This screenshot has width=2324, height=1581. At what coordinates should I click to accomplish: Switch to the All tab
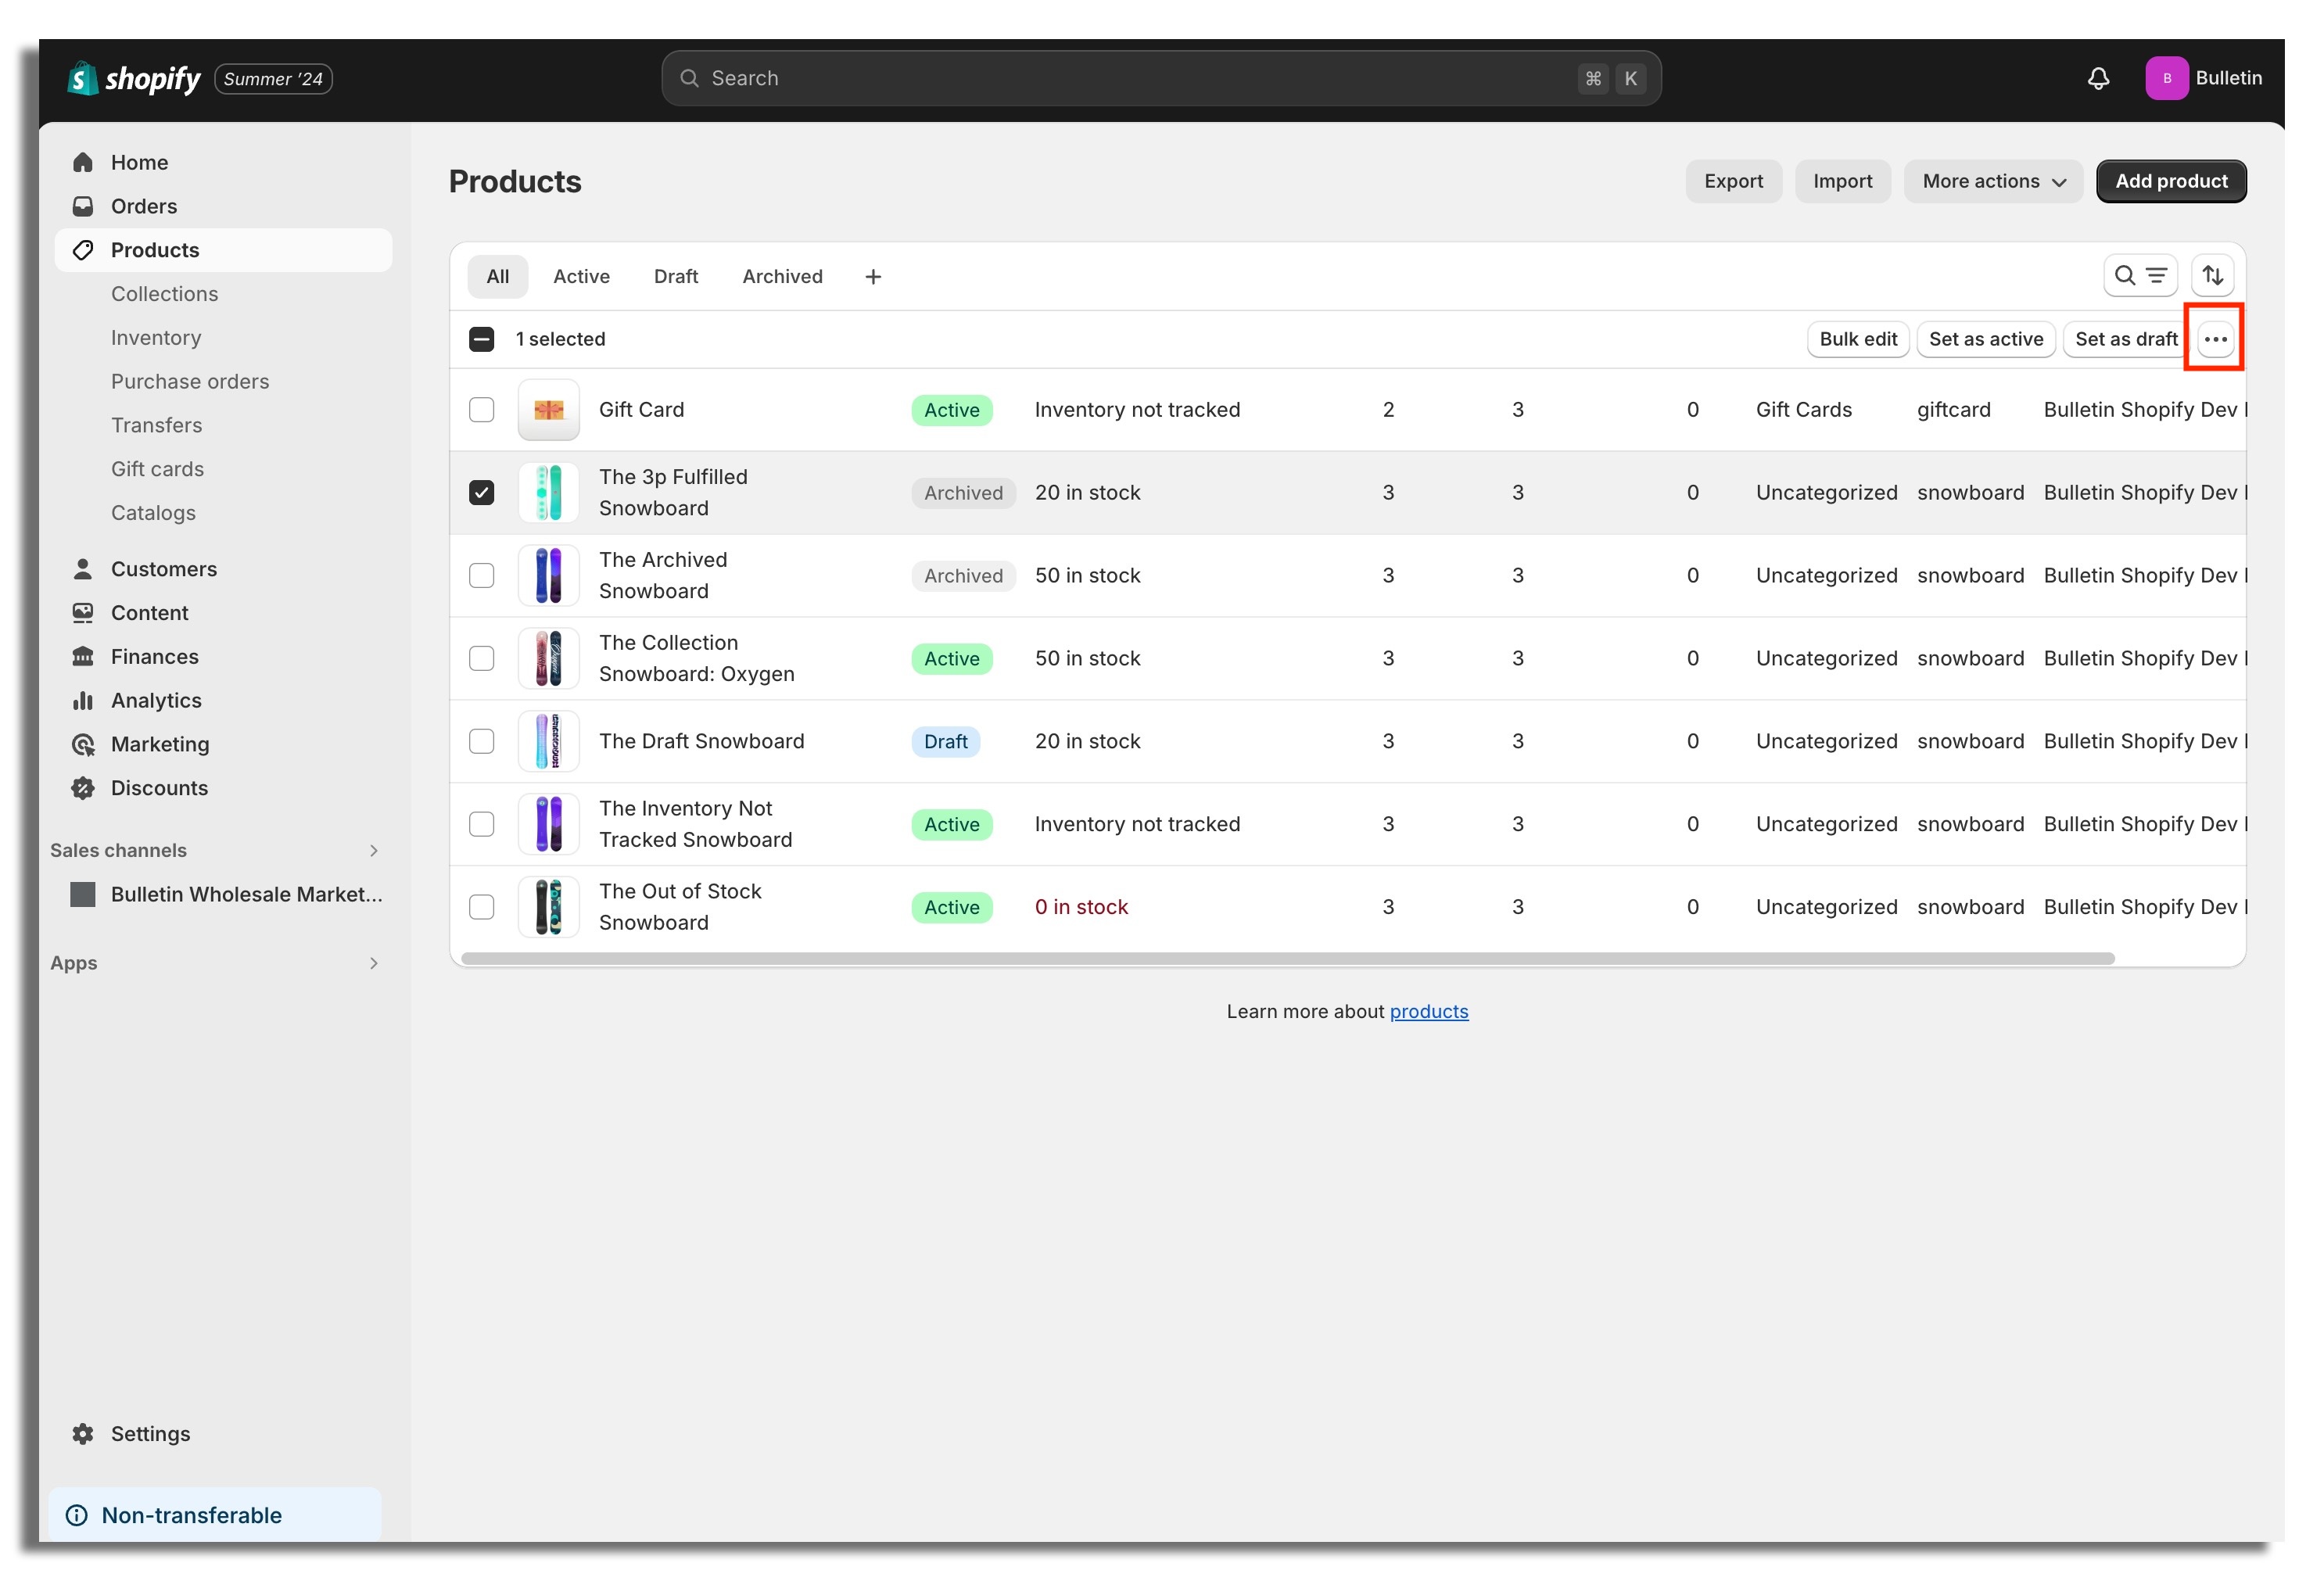pos(497,277)
